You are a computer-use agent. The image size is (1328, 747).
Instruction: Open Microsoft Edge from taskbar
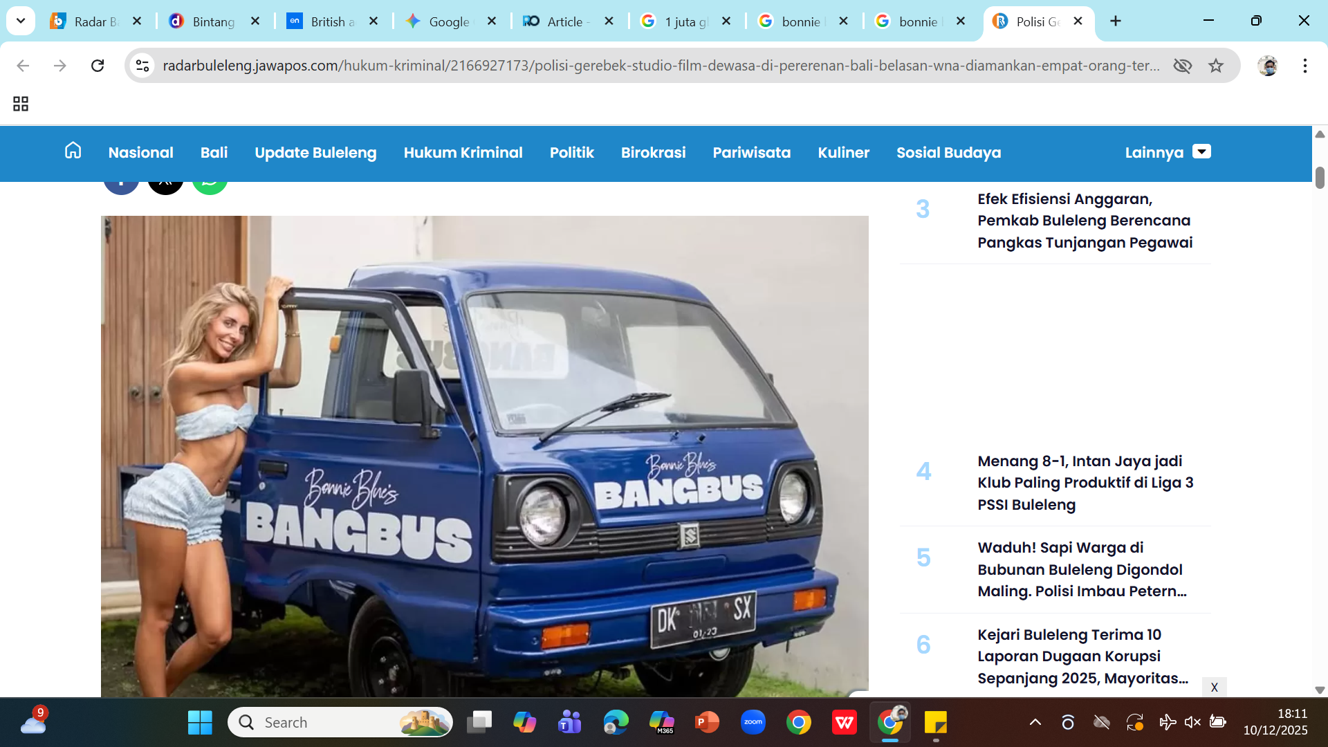pos(615,723)
